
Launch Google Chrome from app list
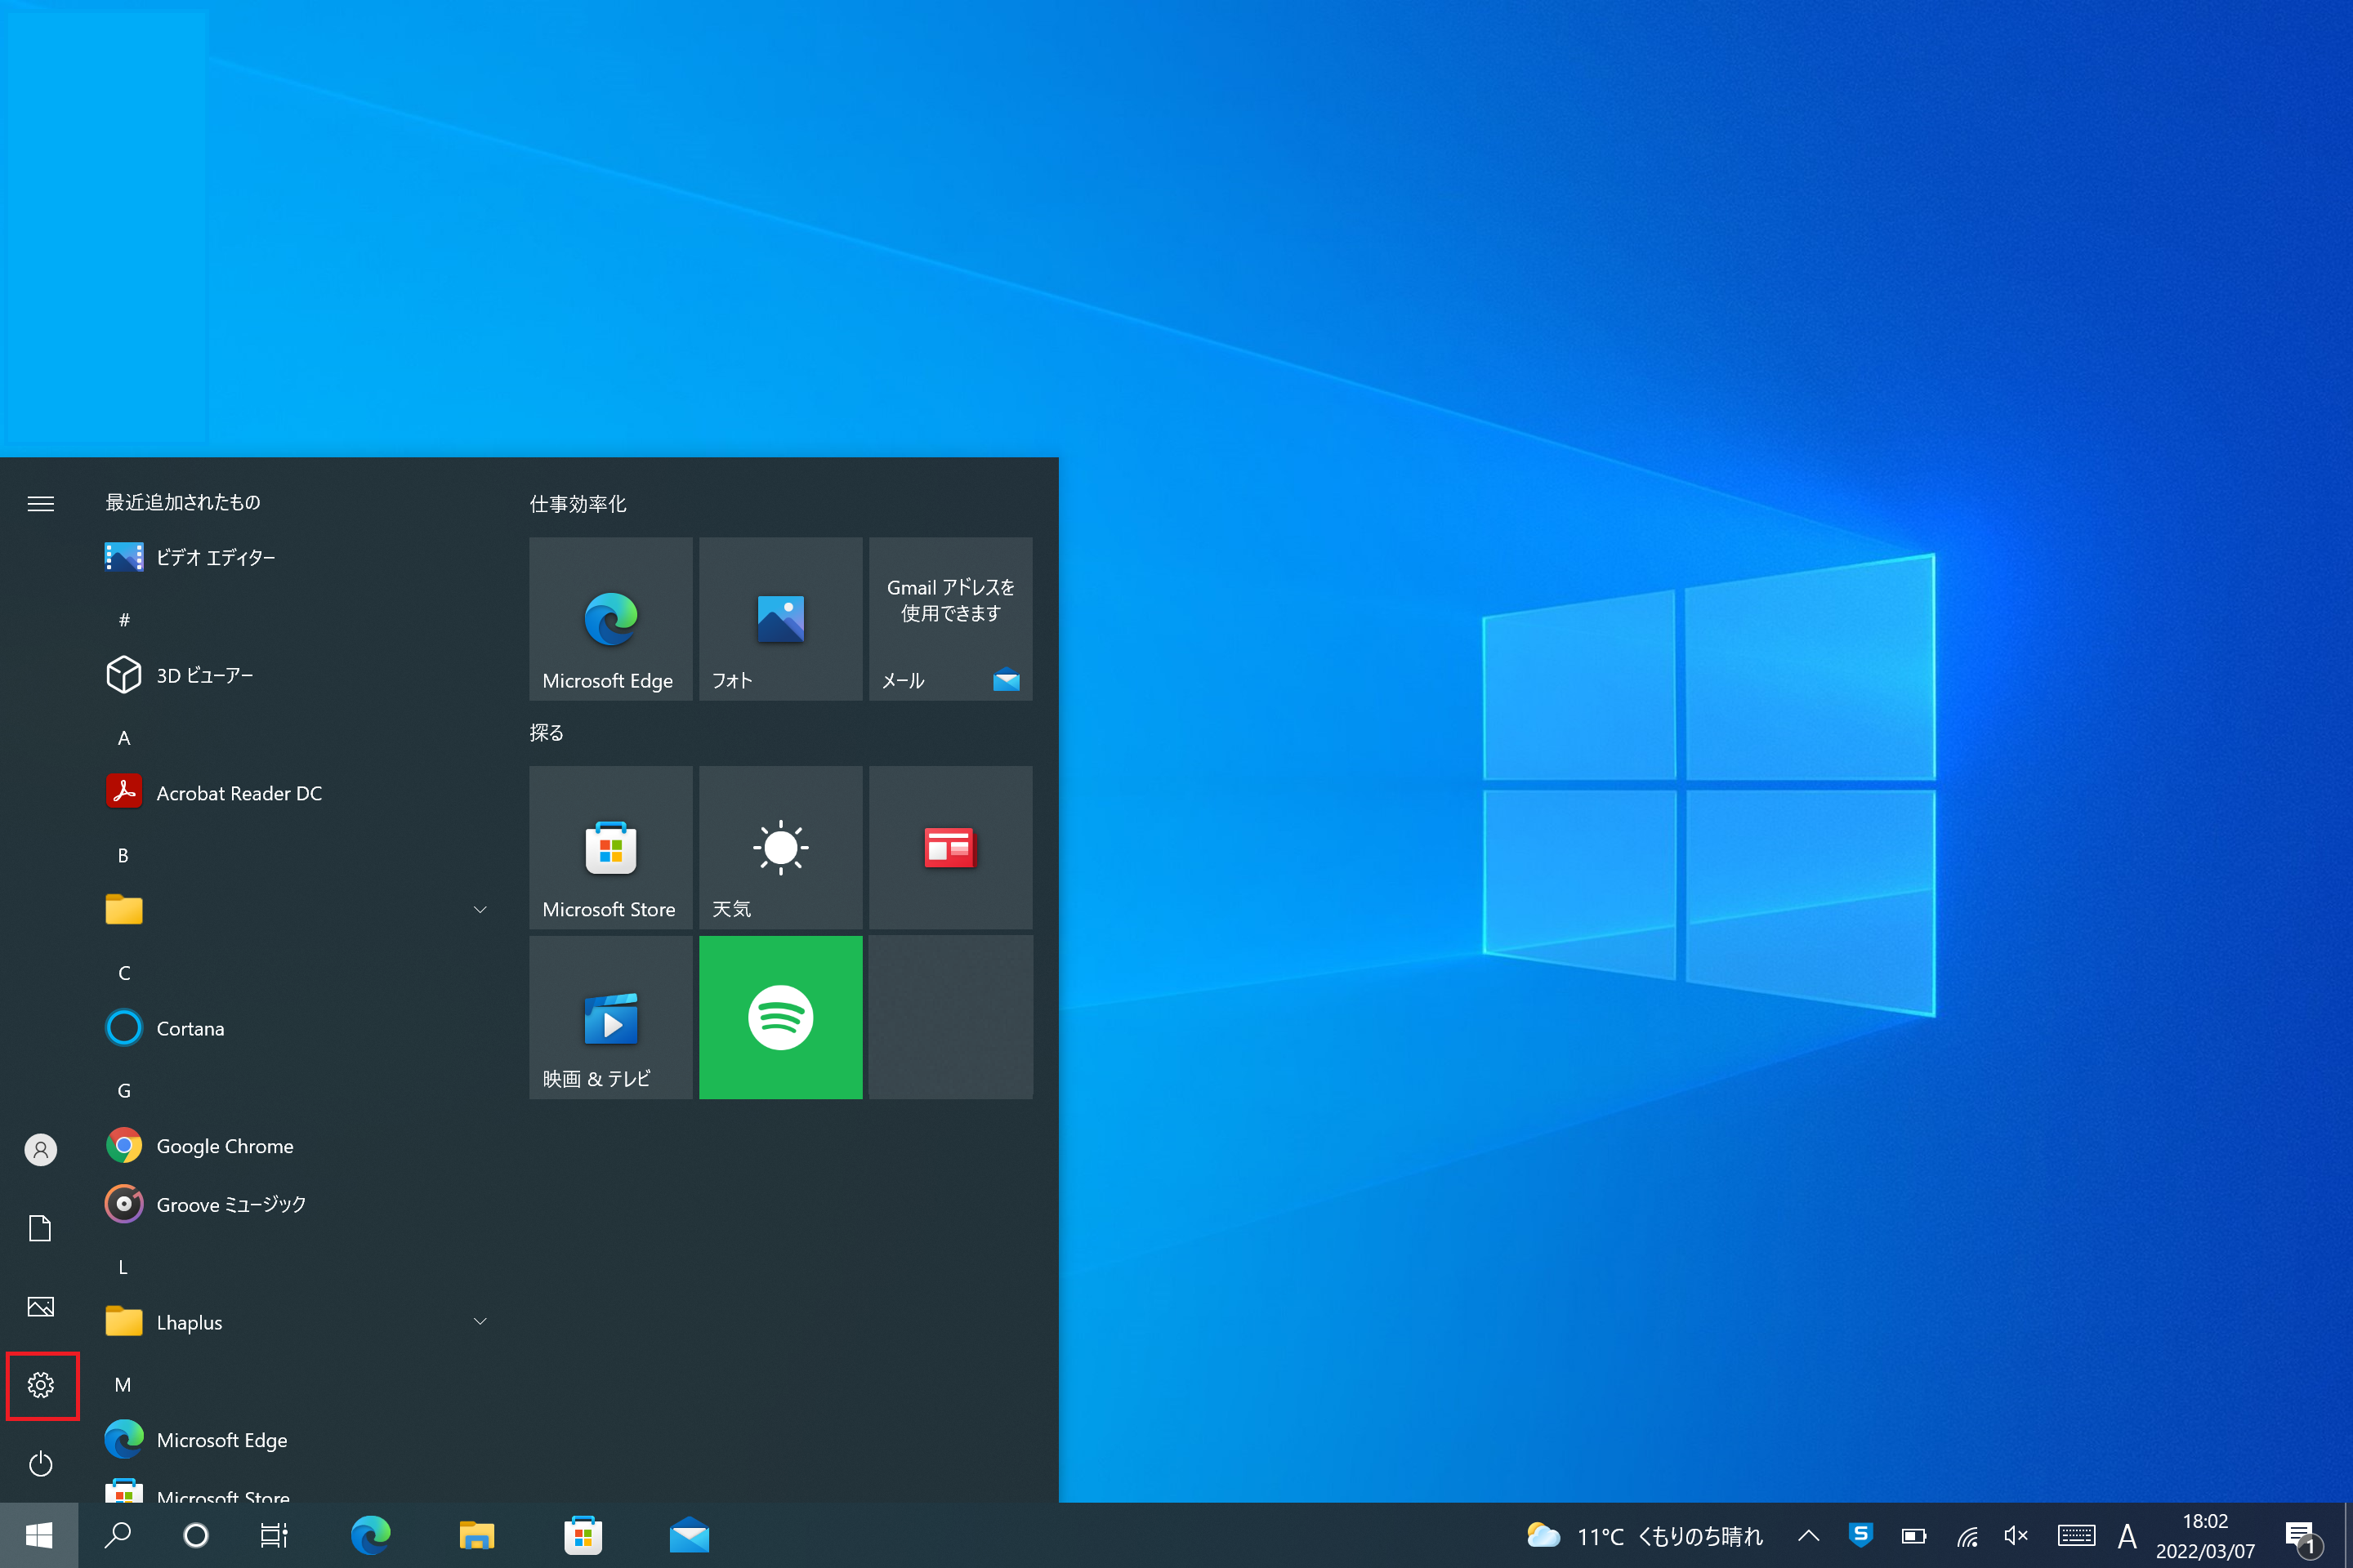[297, 1146]
